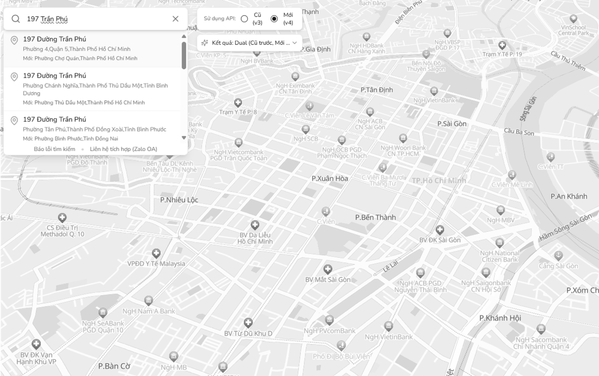Click the BV Từ Dũ Khu D marker
The image size is (599, 376).
tap(248, 323)
